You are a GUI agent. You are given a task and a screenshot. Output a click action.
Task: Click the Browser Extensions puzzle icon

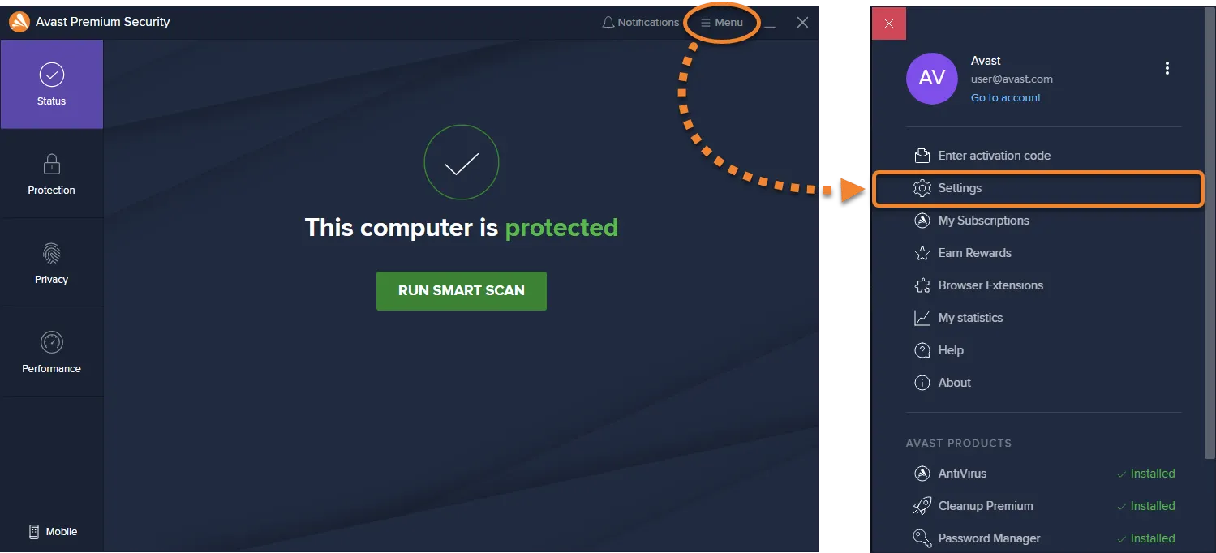point(922,285)
